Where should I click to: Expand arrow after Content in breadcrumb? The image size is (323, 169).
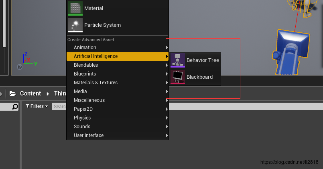(47, 93)
